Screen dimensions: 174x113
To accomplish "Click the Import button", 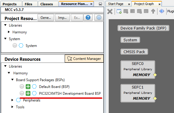I will (62, 17).
